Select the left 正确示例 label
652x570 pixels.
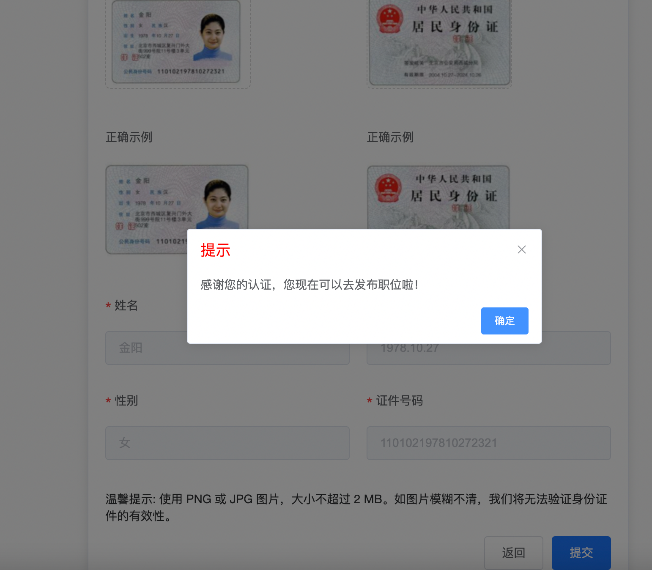click(x=129, y=137)
